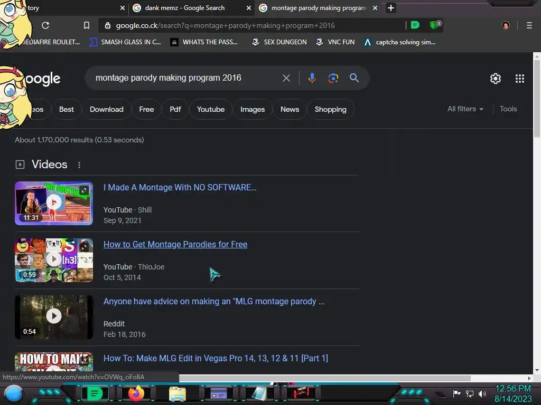Switch to Images results
The height and width of the screenshot is (405, 541).
(253, 109)
